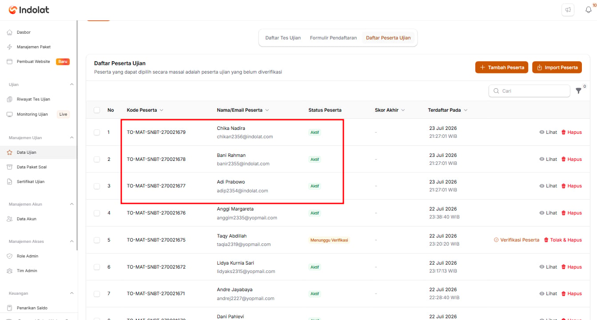Click the Dasbor home icon
Screen dimensions: 597x320
9,32
